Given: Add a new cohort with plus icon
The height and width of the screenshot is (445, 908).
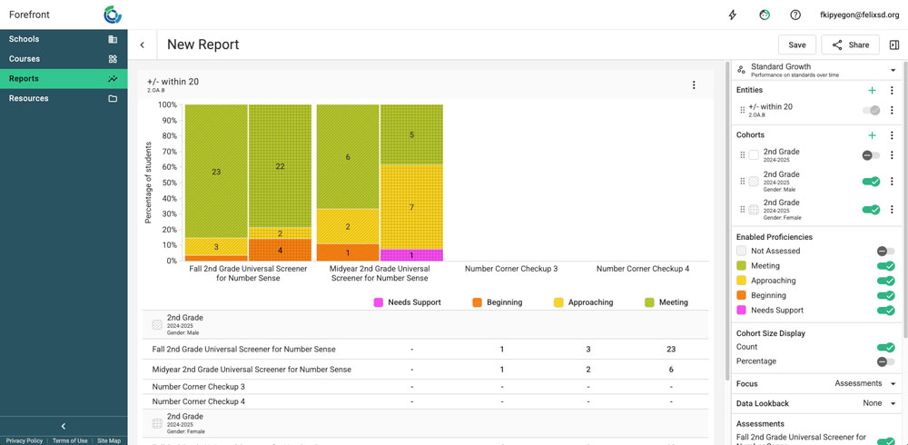Looking at the screenshot, I should (872, 135).
